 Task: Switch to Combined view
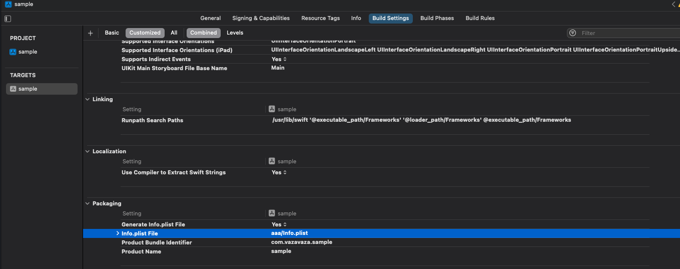204,33
